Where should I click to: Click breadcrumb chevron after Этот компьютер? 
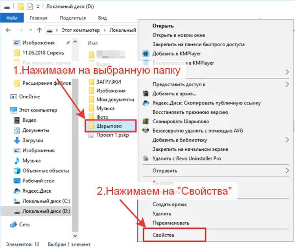coord(105,30)
